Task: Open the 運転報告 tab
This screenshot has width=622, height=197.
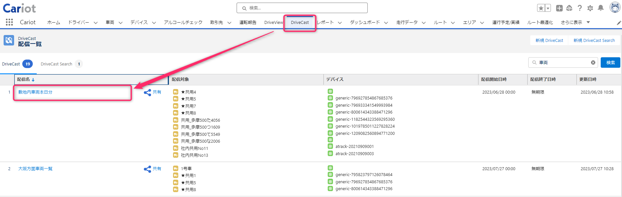Action: coord(248,22)
